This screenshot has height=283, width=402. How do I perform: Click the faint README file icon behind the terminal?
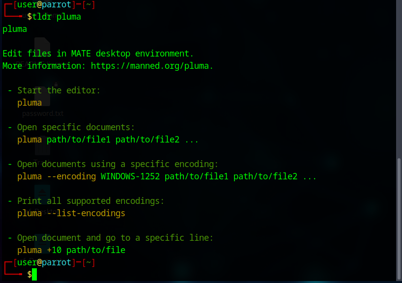[42, 47]
